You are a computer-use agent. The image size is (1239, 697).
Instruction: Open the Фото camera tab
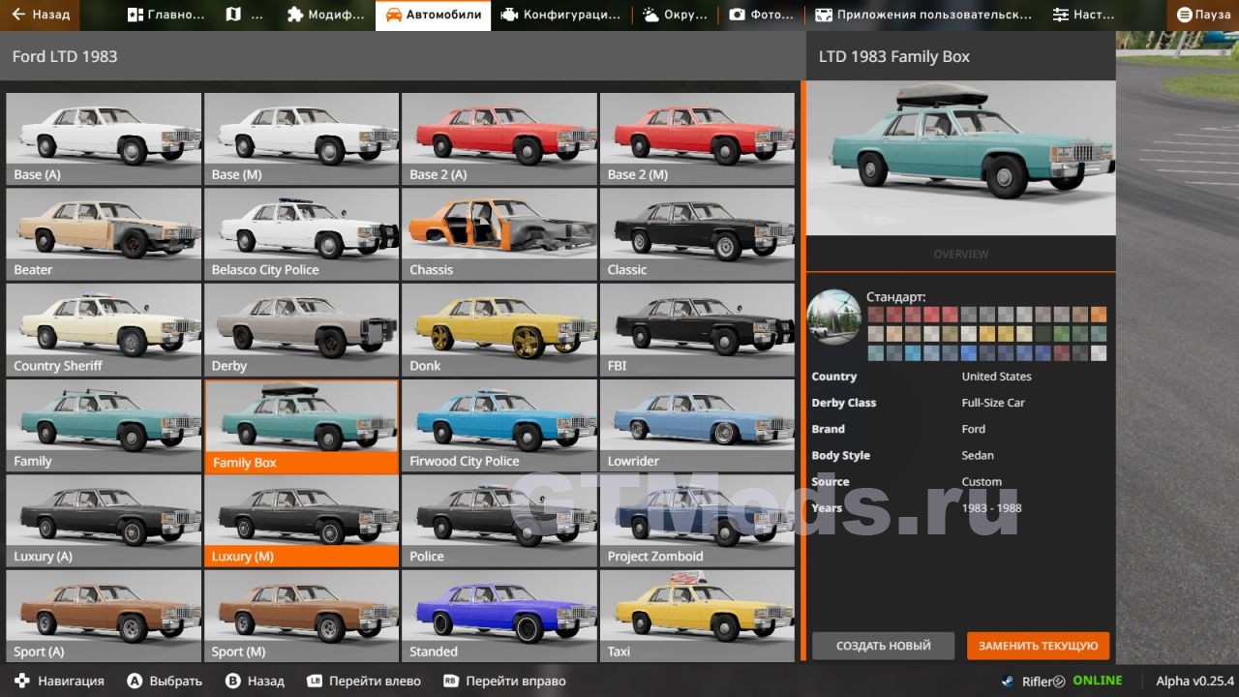point(762,15)
